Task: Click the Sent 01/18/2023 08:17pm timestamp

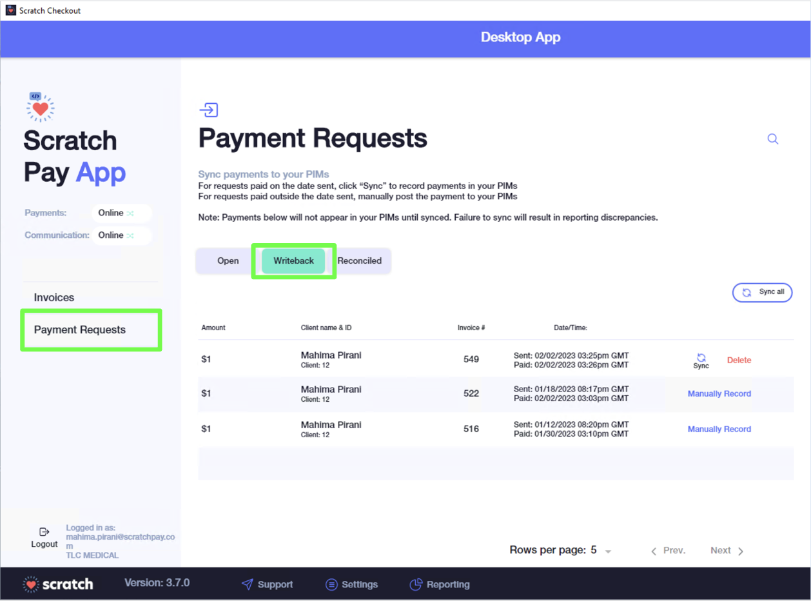Action: (x=571, y=389)
